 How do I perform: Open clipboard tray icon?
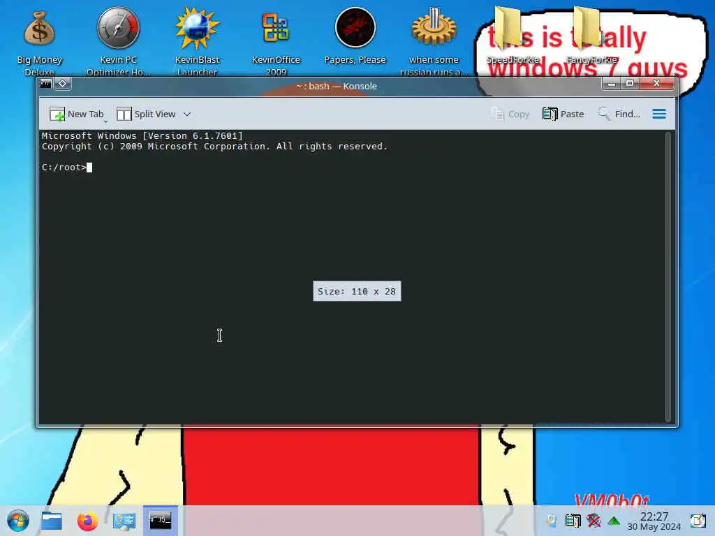[573, 521]
